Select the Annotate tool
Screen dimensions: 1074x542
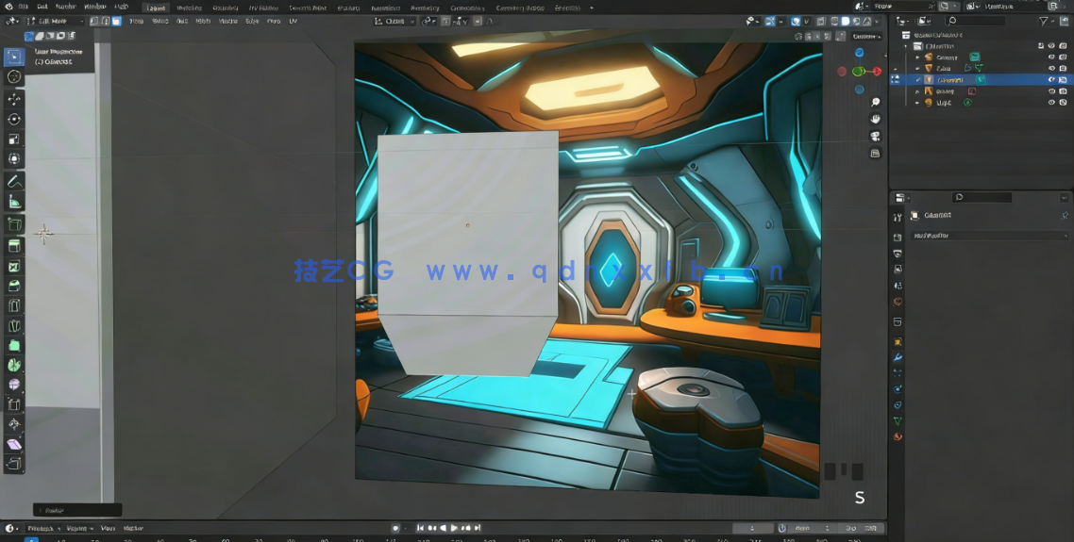point(14,181)
